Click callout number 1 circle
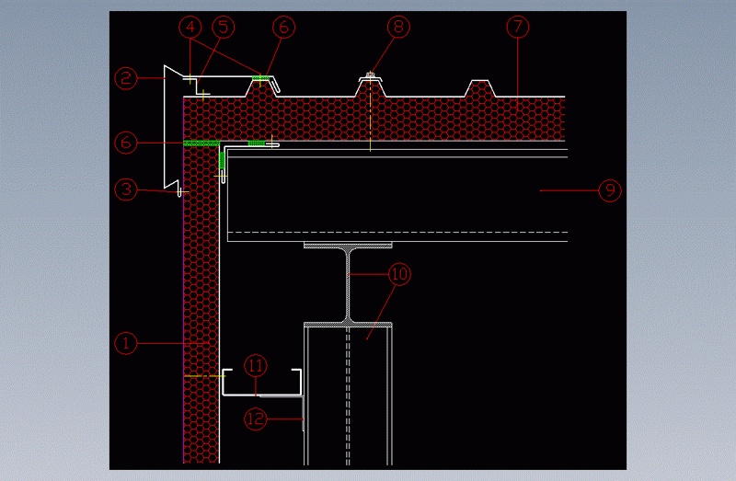 click(125, 343)
